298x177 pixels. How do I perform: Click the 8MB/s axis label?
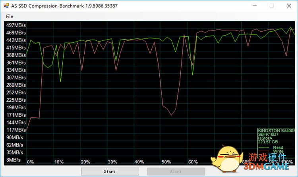[x=13, y=160]
